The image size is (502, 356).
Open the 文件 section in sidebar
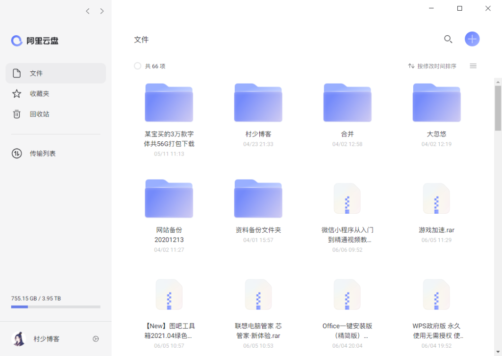(56, 73)
